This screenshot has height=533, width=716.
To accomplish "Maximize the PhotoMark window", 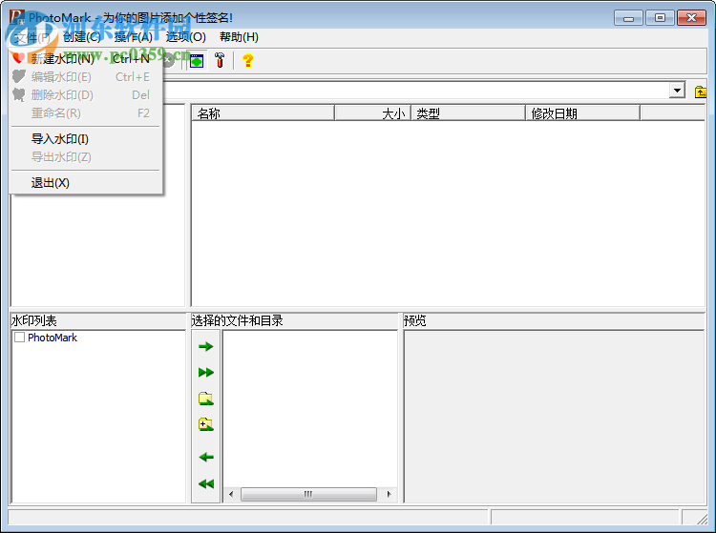I will [x=660, y=18].
